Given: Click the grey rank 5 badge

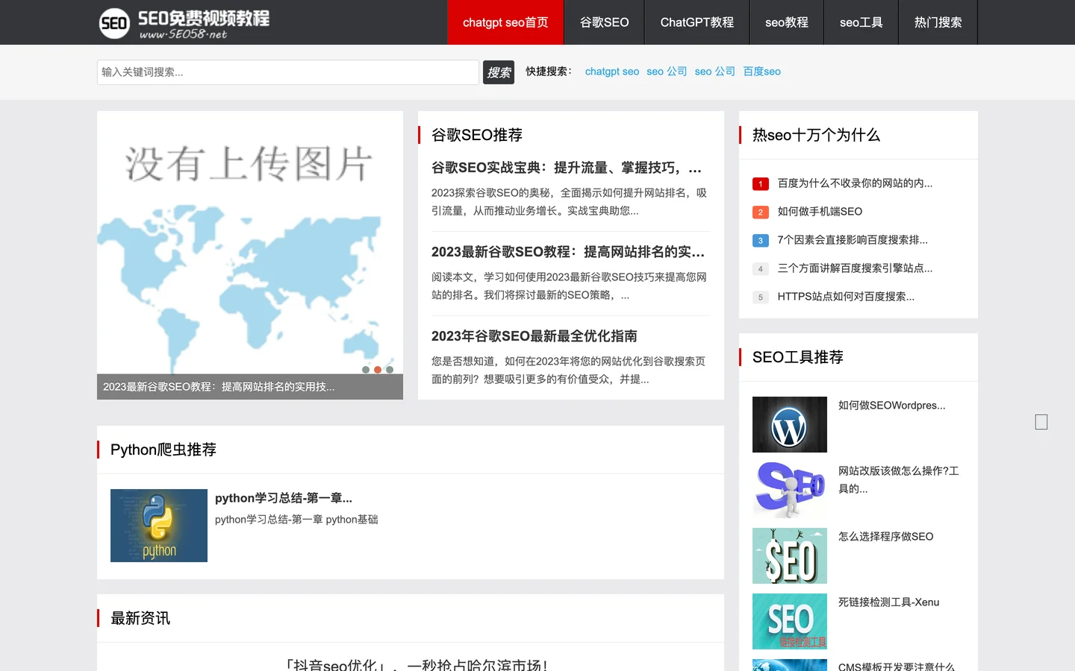Looking at the screenshot, I should (761, 297).
